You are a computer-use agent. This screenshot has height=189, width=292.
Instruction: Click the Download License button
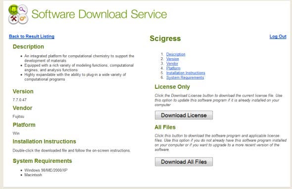184,115
